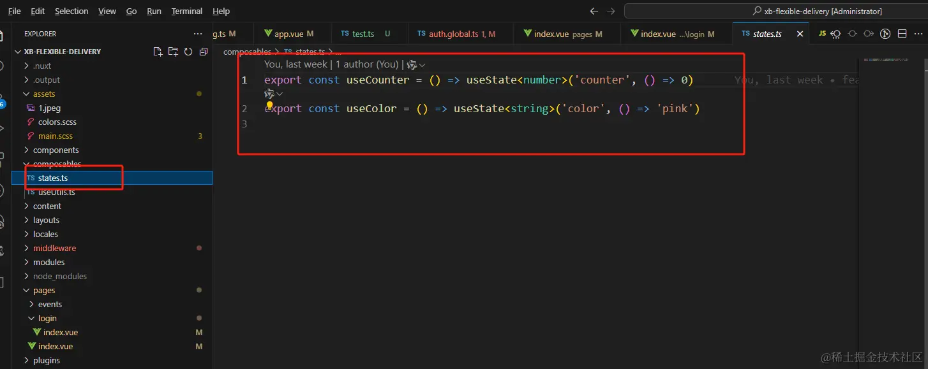928x369 pixels.
Task: Click the New Folder icon in Explorer
Action: 173,52
